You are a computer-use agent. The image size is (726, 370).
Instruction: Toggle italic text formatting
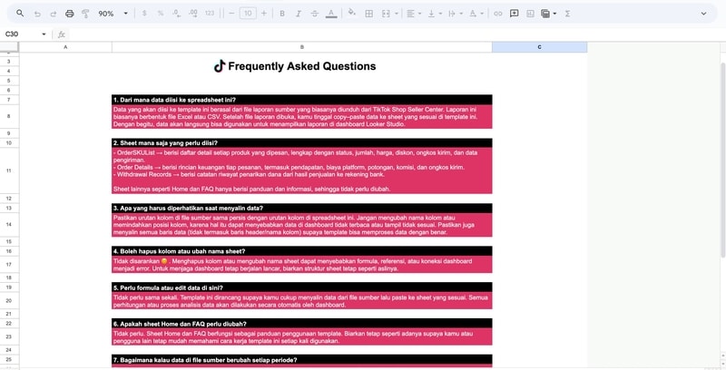(x=299, y=14)
